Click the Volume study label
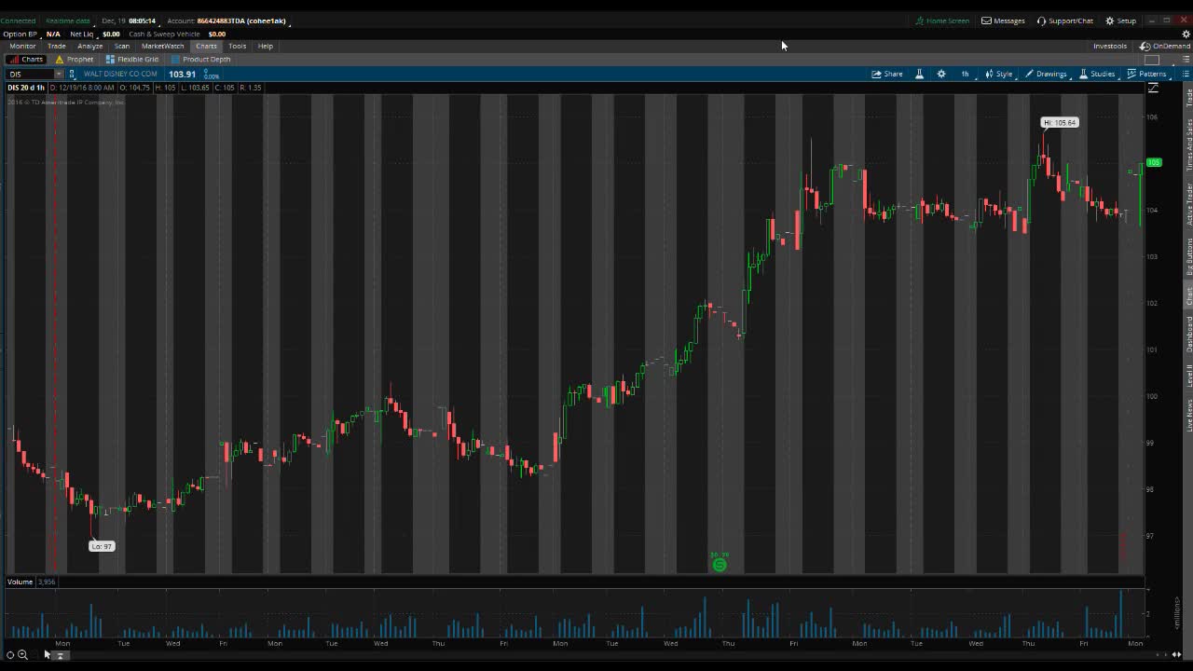Viewport: 1193px width, 671px height. pyautogui.click(x=20, y=582)
